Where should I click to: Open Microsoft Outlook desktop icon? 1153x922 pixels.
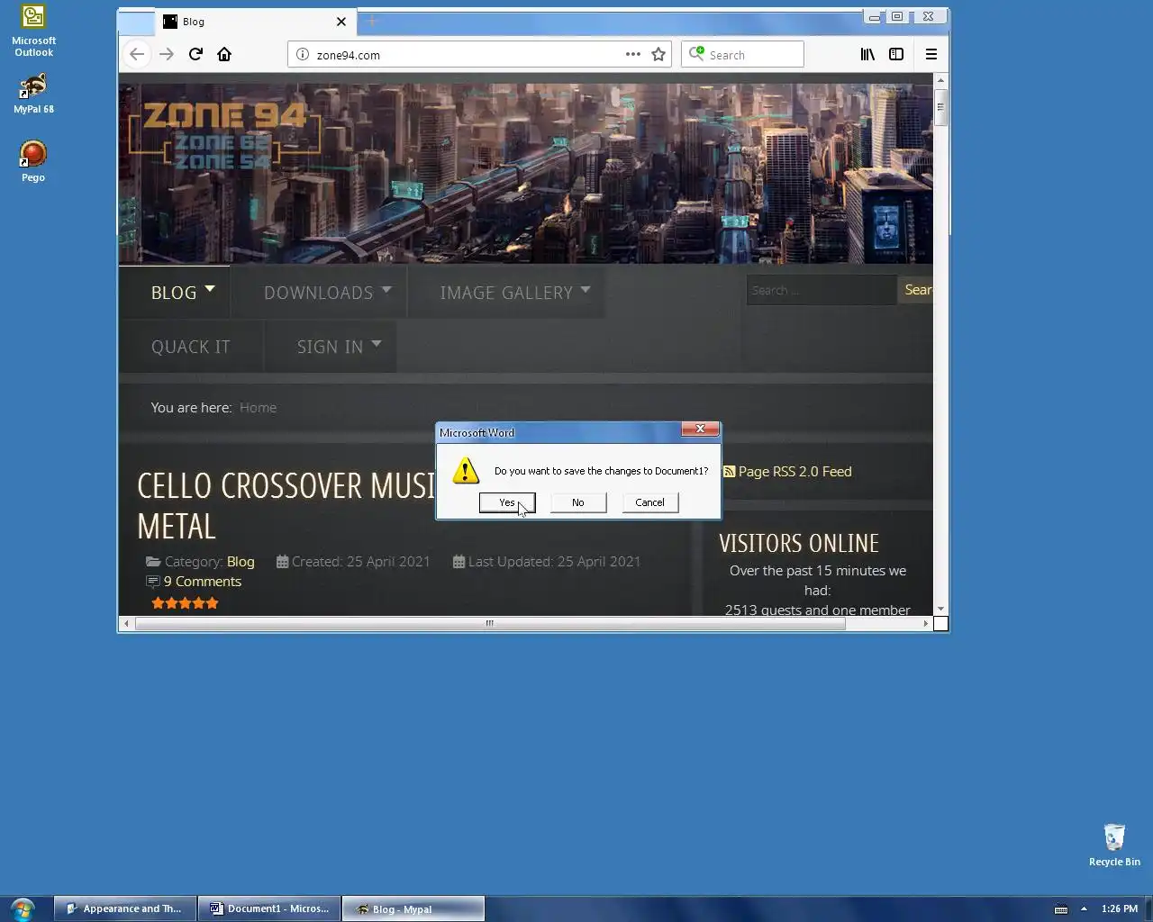pos(33,32)
